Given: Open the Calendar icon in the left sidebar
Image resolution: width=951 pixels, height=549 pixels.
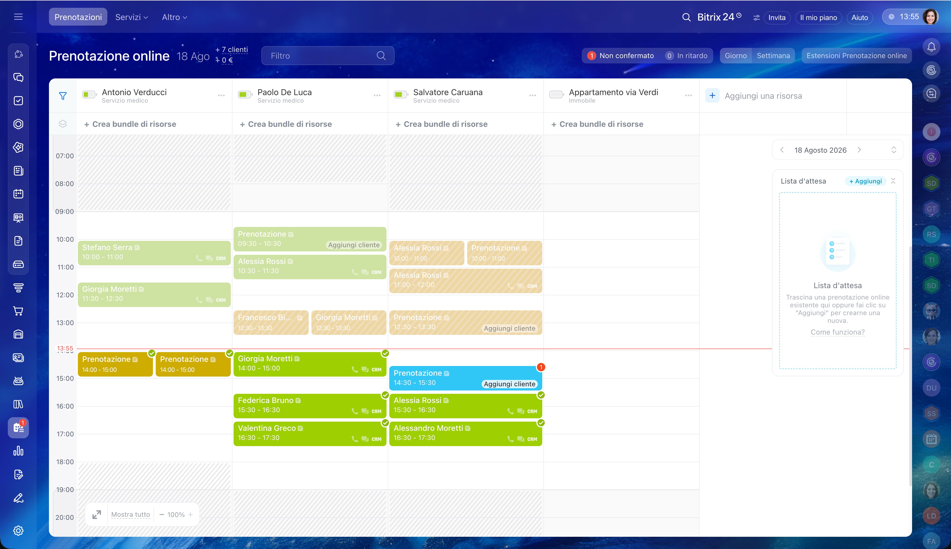Looking at the screenshot, I should point(18,194).
